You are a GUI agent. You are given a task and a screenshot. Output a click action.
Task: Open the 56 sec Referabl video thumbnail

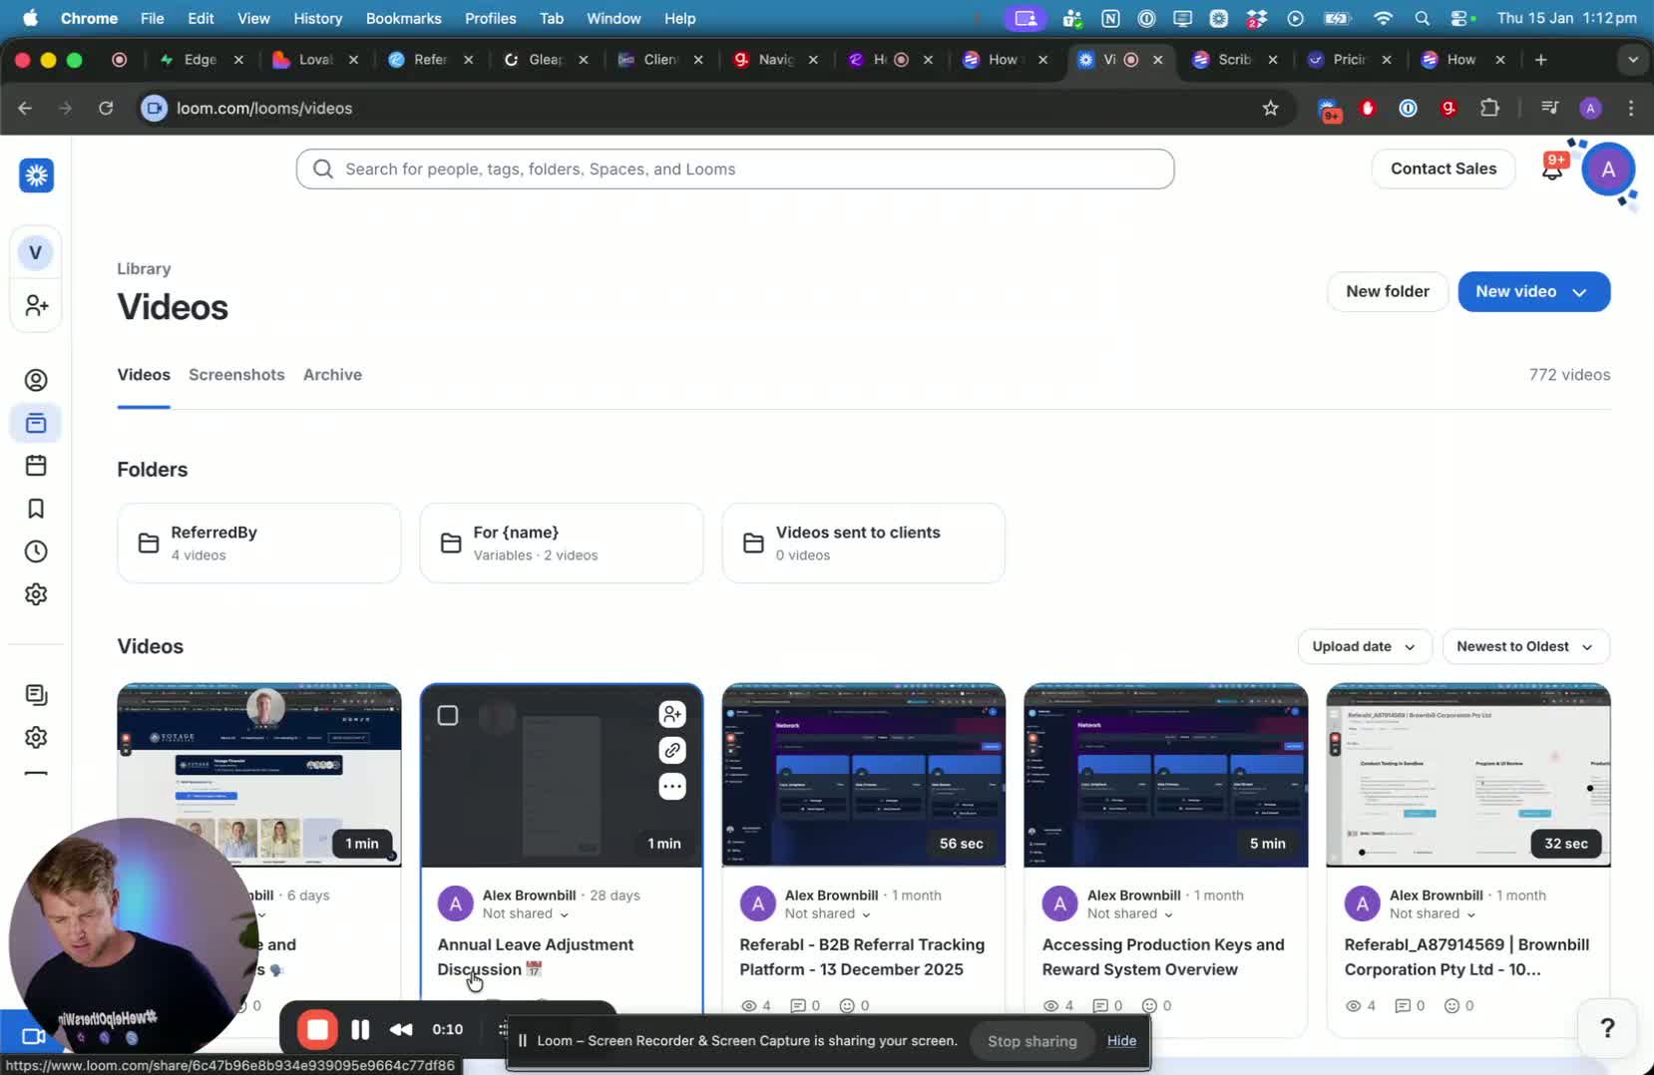[864, 775]
